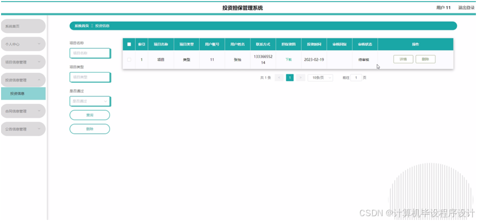
Task: Open 详情 for the 项目 row
Action: pos(403,59)
